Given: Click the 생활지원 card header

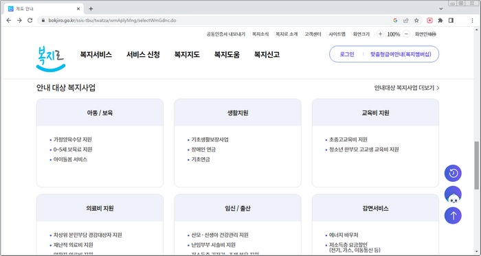Looking at the screenshot, I should 238,113.
